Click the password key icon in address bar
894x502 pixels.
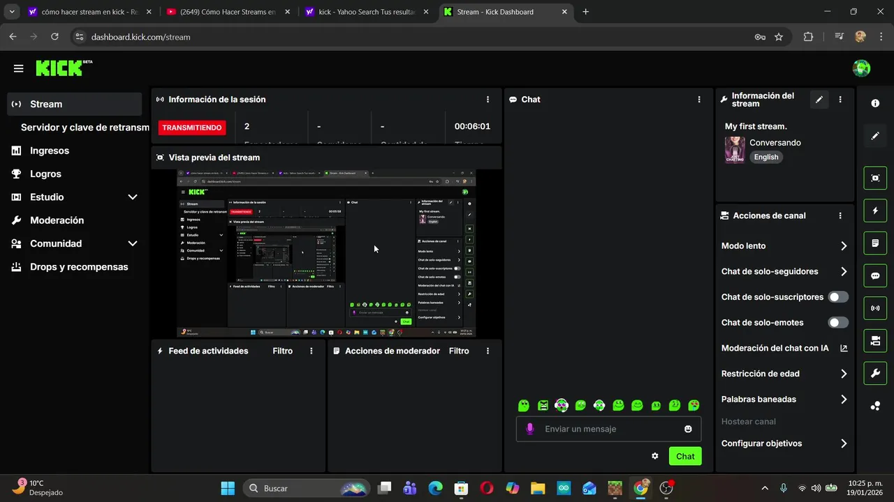[760, 37]
